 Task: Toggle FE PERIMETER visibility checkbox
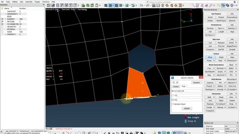click(x=2, y=24)
